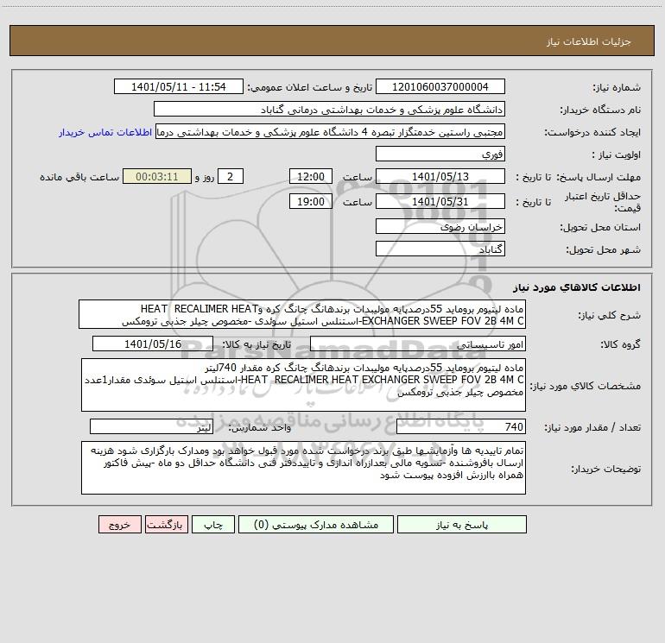Screen dimensions: 665x643
Task: Click the چاپ print button
Action: [x=213, y=525]
